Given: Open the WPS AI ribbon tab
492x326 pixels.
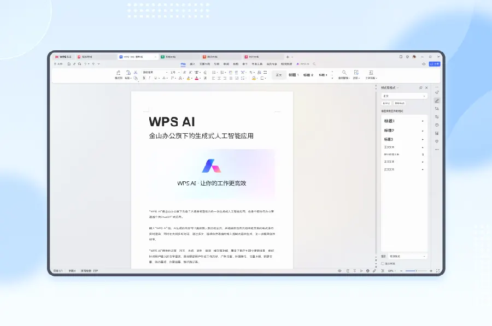Looking at the screenshot, I should tap(303, 64).
